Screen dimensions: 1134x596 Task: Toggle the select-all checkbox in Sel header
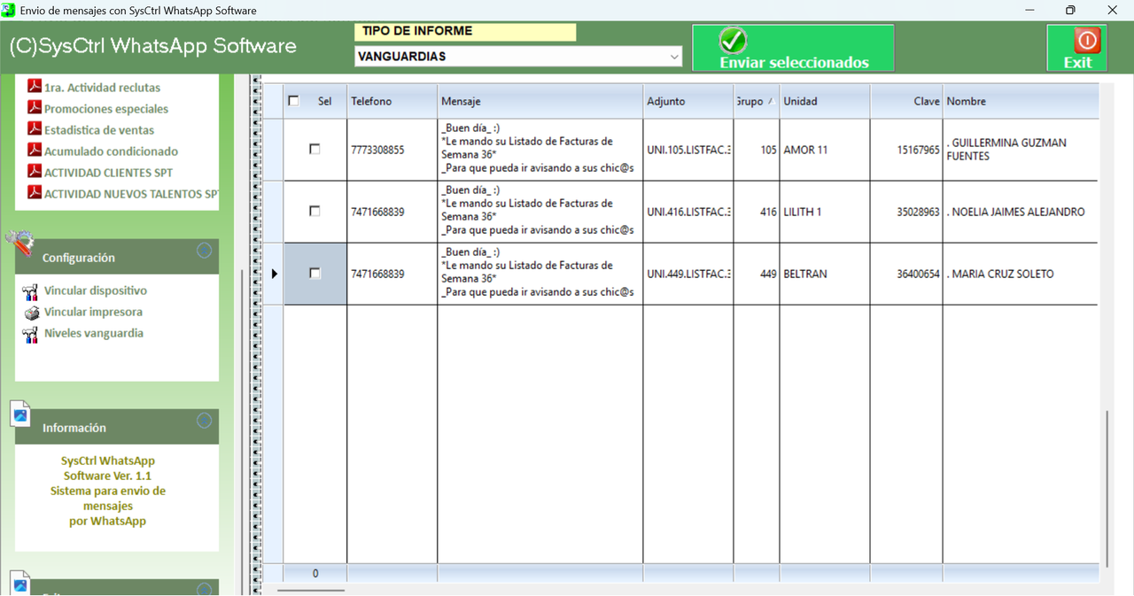tap(294, 101)
